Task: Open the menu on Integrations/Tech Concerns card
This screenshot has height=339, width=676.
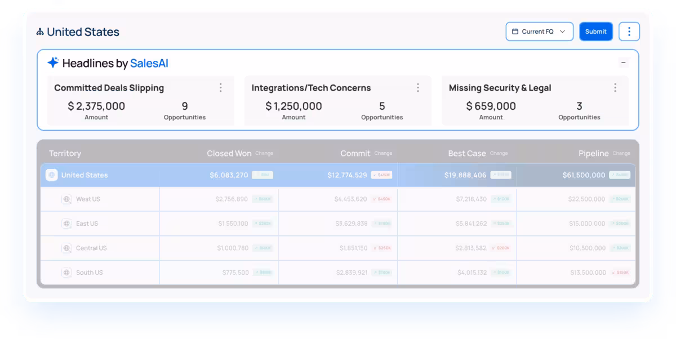Action: point(418,87)
